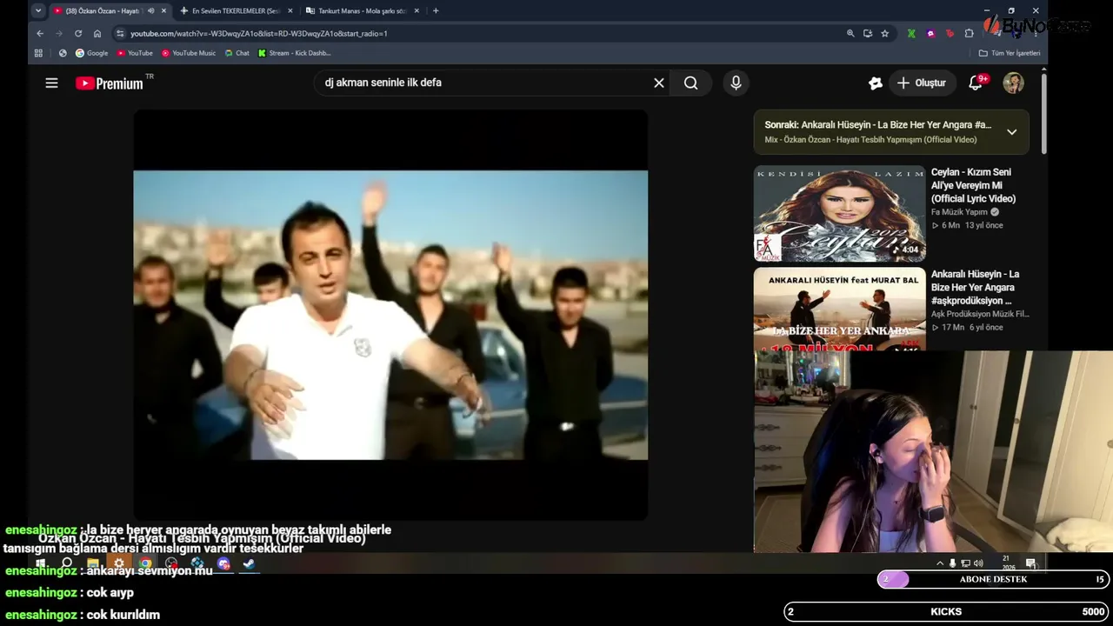Click the vertical page scrollbar
1113x626 pixels.
click(x=1043, y=113)
